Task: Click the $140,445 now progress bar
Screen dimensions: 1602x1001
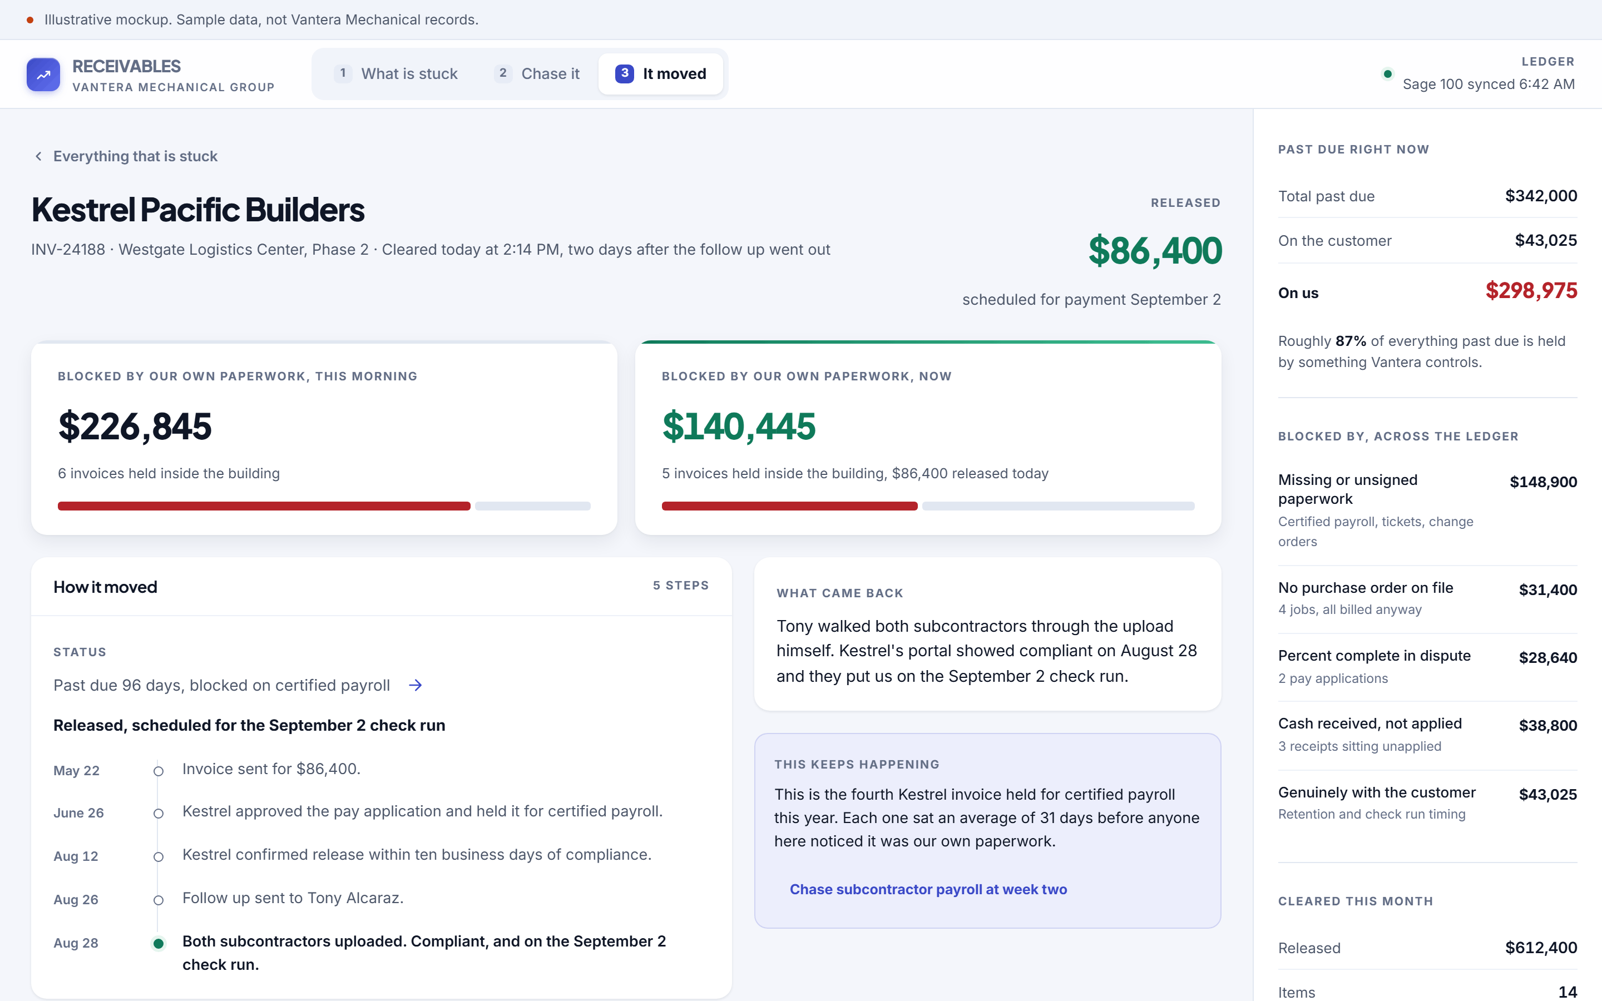Action: [x=928, y=506]
